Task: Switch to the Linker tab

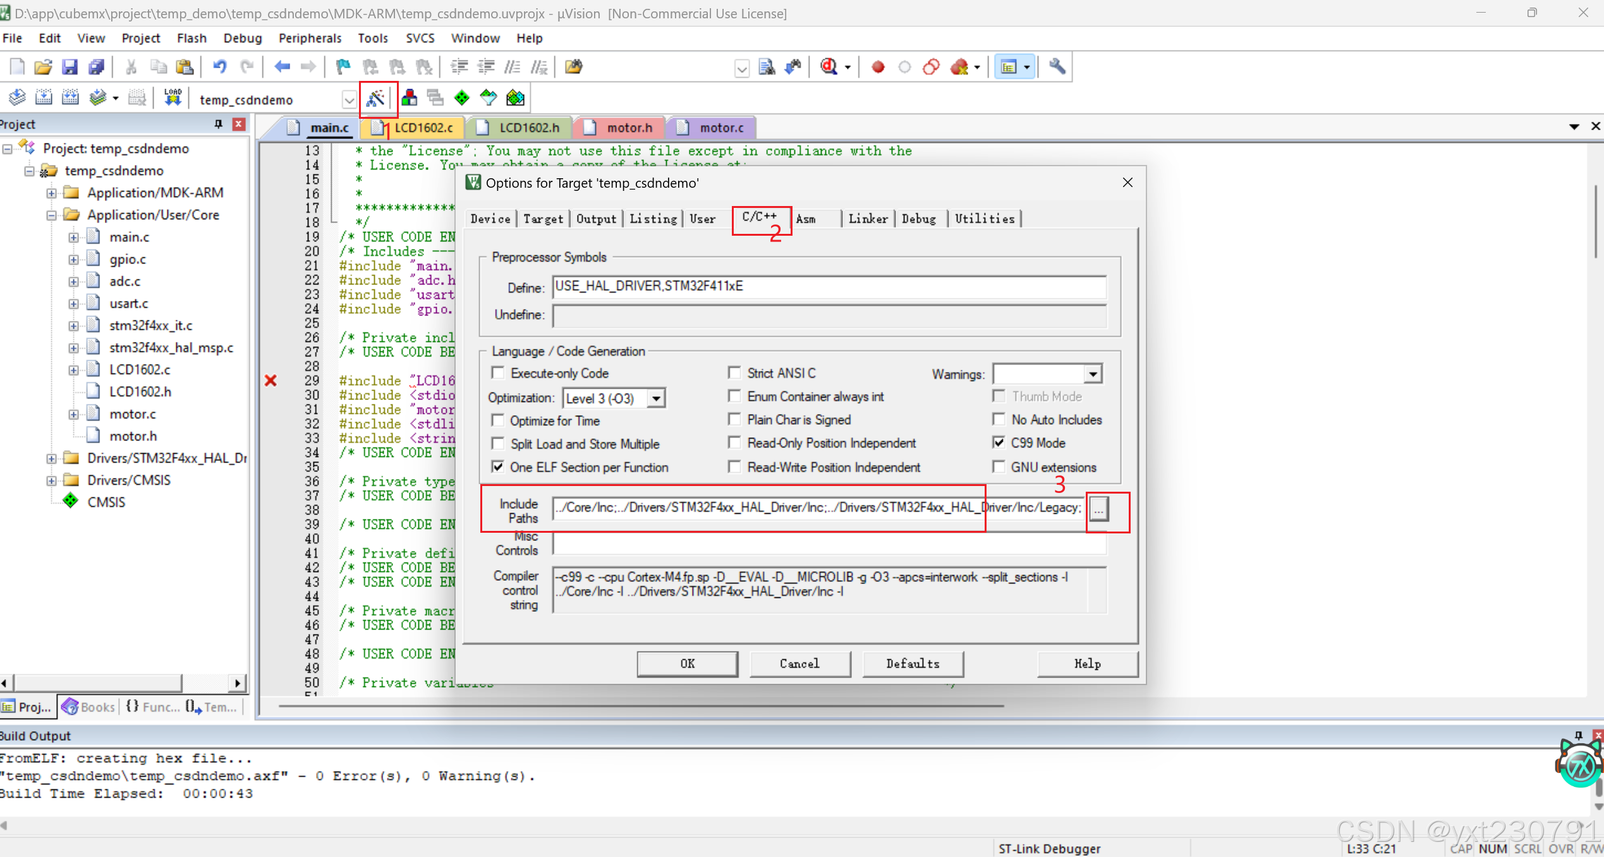Action: (868, 219)
